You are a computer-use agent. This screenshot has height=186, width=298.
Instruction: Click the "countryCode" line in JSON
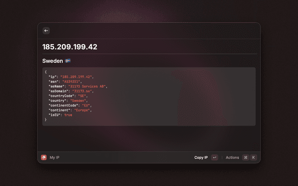click(x=68, y=96)
